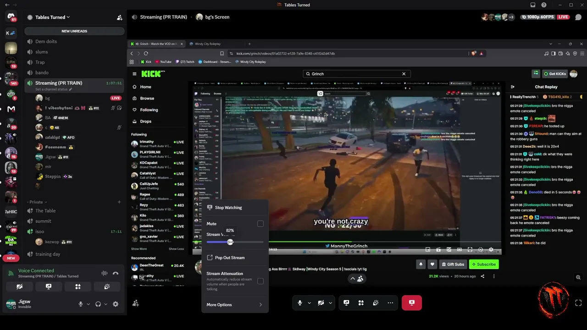The image size is (587, 330).
Task: Invite people using Tables Turned header icon
Action: coord(119,17)
